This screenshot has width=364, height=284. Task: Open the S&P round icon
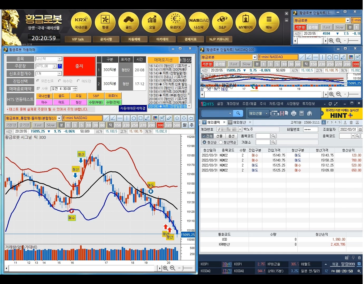click(222, 22)
